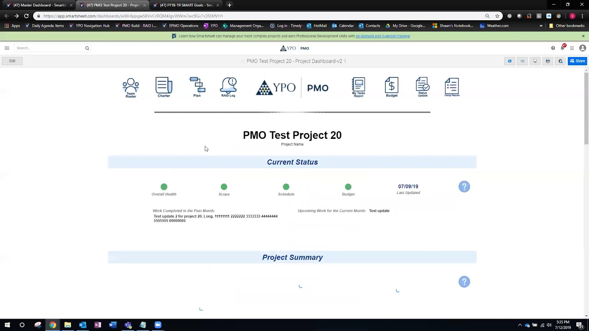Image resolution: width=589 pixels, height=331 pixels.
Task: Follow on-demand and in-person training link
Action: (383, 36)
